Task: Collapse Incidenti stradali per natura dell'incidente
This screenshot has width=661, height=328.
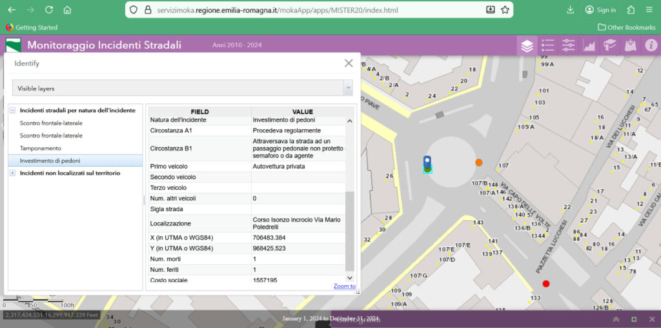Action: pos(12,110)
